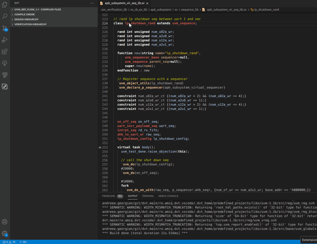Toggle the code fold marker on line 253
The width and height of the screenshot is (317, 244).
(x=100, y=147)
